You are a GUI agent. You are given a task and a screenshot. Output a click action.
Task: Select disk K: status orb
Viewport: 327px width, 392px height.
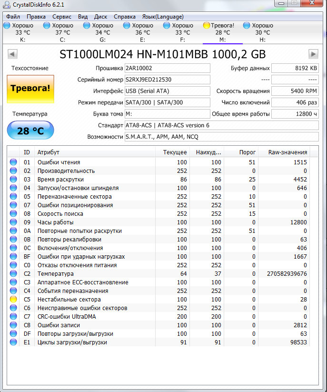click(7, 25)
